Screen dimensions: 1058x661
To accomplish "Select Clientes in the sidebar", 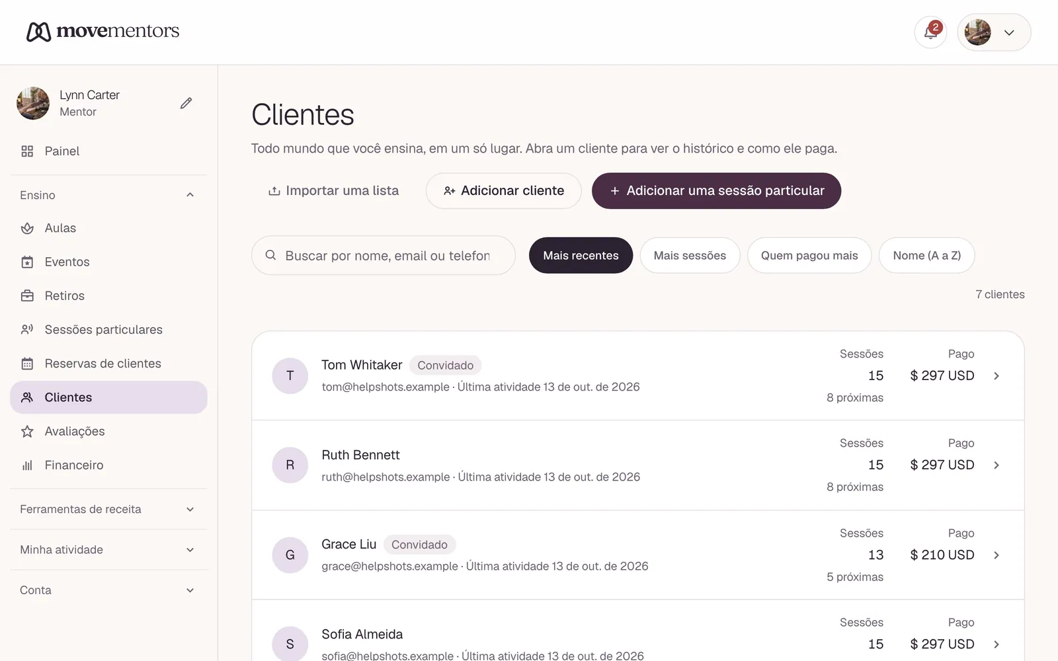I will pyautogui.click(x=108, y=397).
